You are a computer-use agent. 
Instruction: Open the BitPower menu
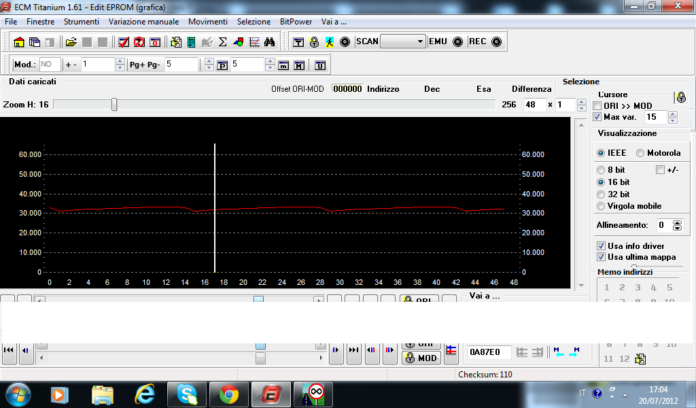[x=296, y=22]
